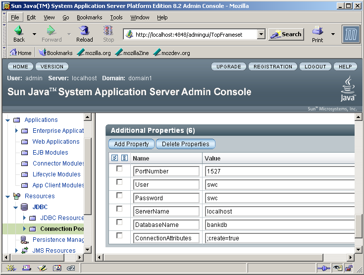
Task: Open the File menu
Action: 15,17
